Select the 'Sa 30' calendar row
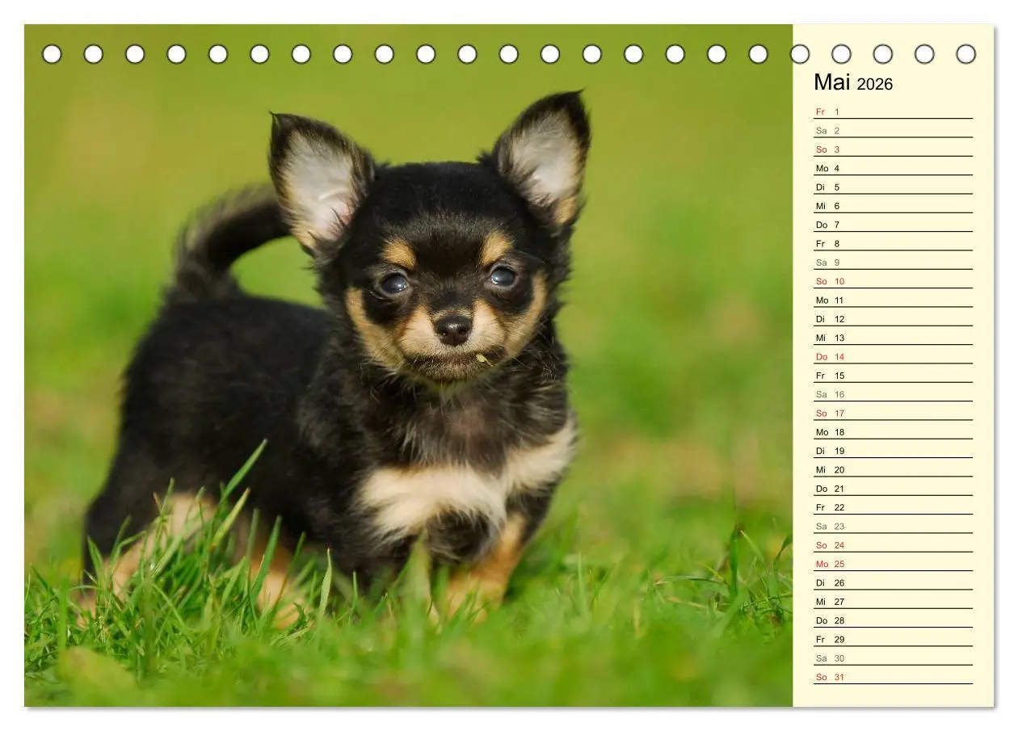Image resolution: width=1018 pixels, height=731 pixels. coord(893,658)
